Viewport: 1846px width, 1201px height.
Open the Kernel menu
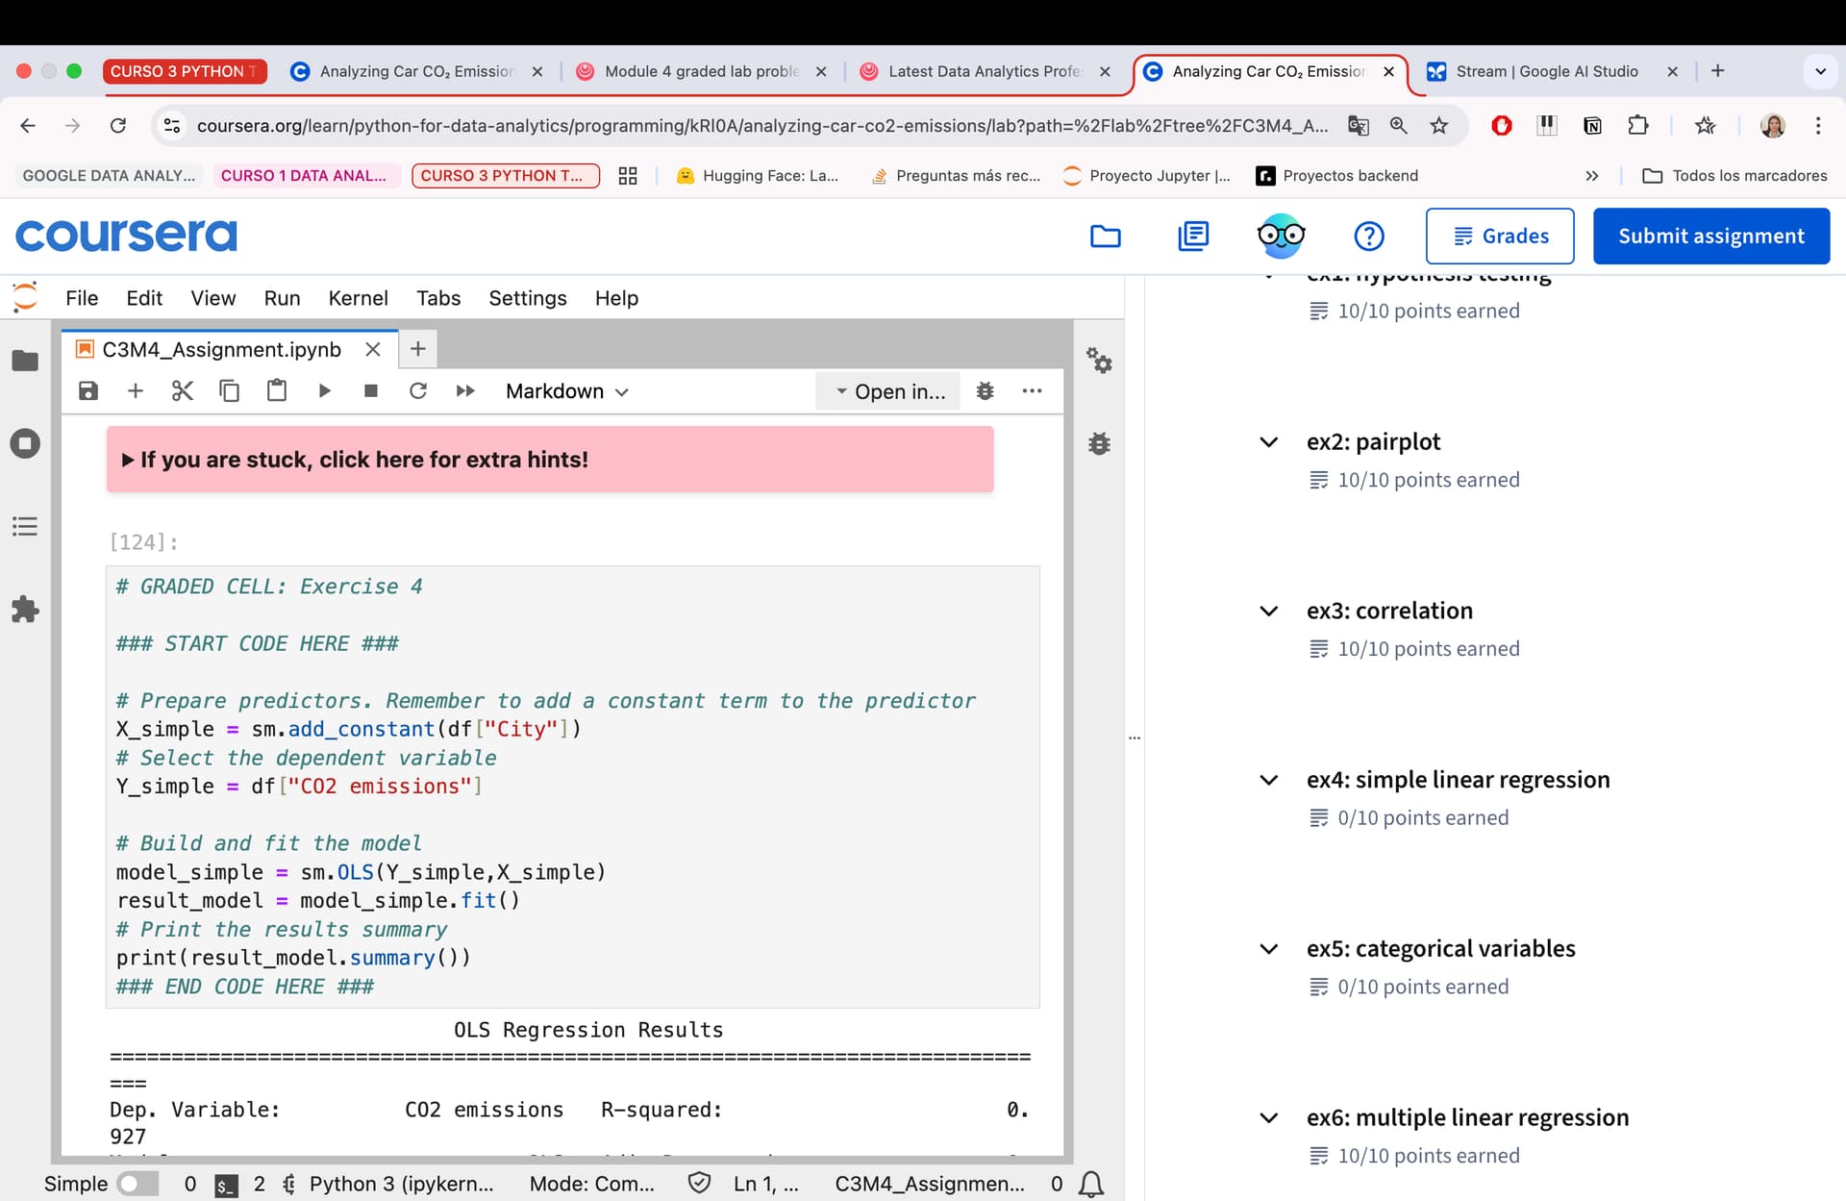(x=358, y=298)
